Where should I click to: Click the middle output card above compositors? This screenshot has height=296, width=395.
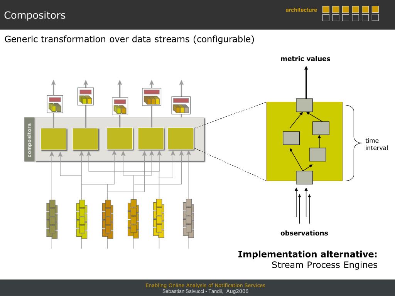(120, 106)
